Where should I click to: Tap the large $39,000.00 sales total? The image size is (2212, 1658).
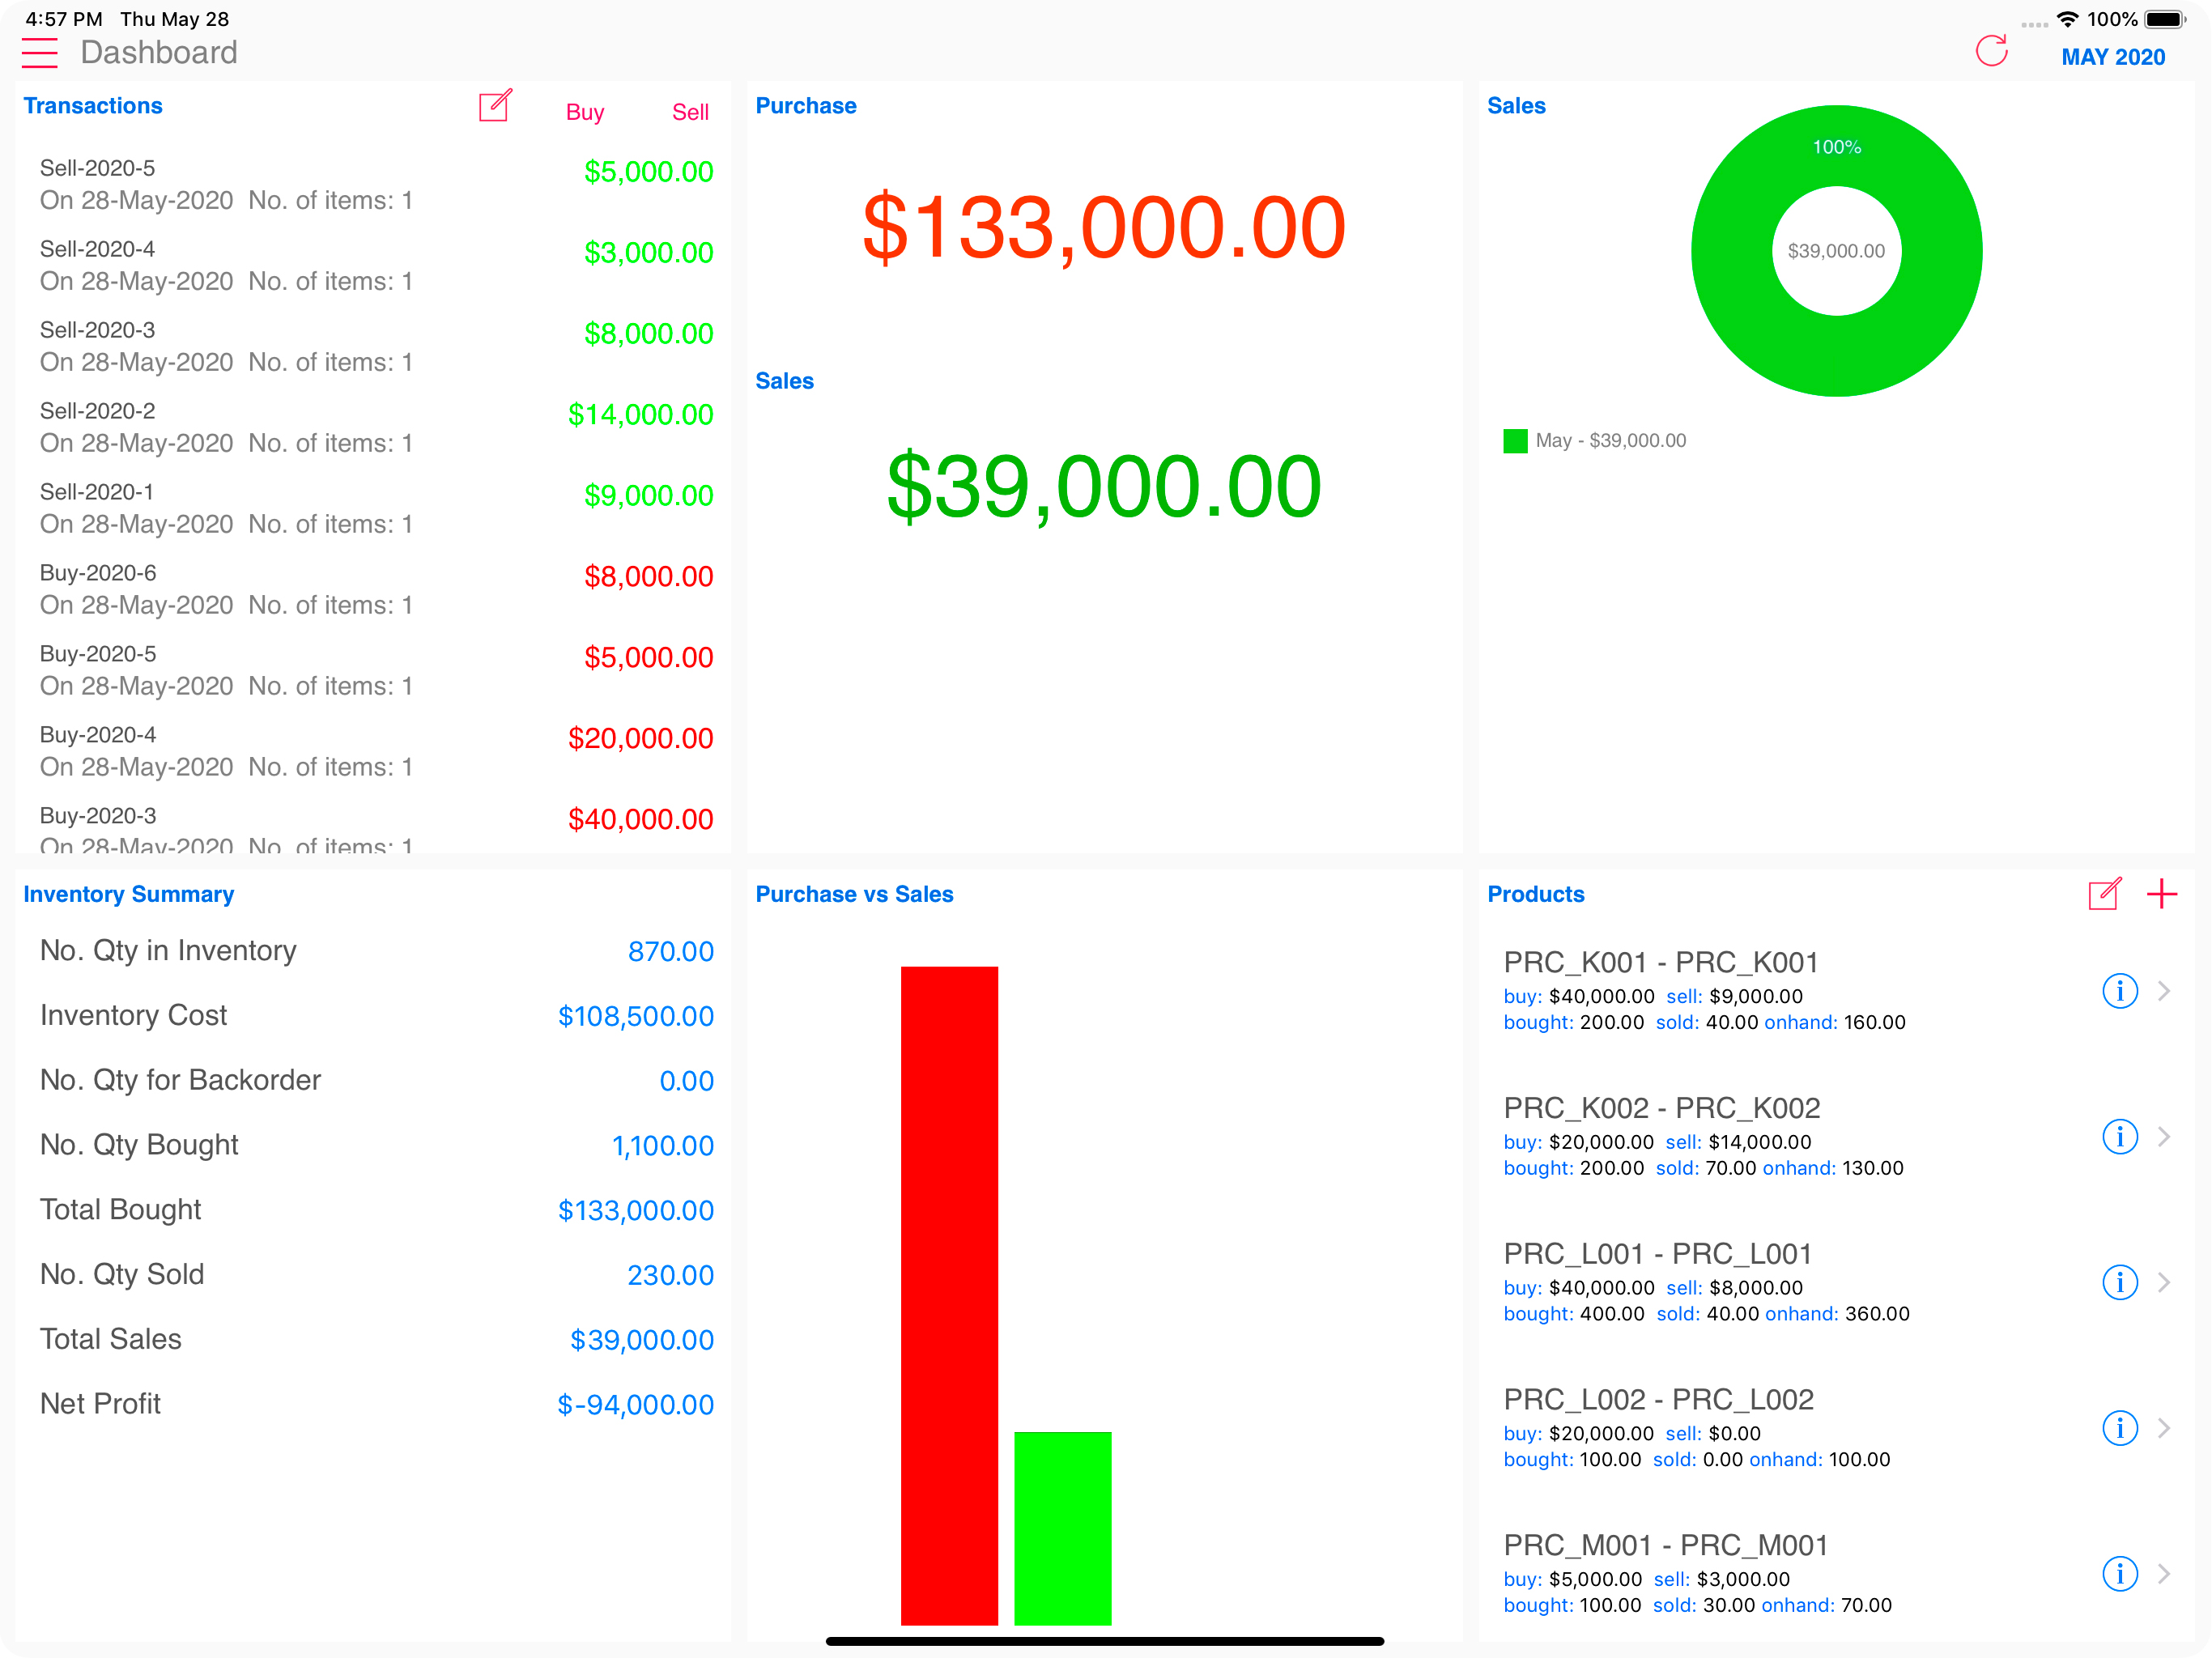(1104, 487)
